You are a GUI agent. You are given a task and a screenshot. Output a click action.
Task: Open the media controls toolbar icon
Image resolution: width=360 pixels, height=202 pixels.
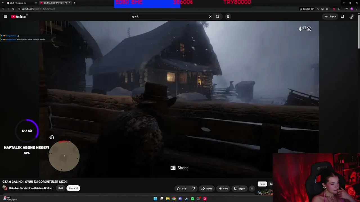coord(346,9)
